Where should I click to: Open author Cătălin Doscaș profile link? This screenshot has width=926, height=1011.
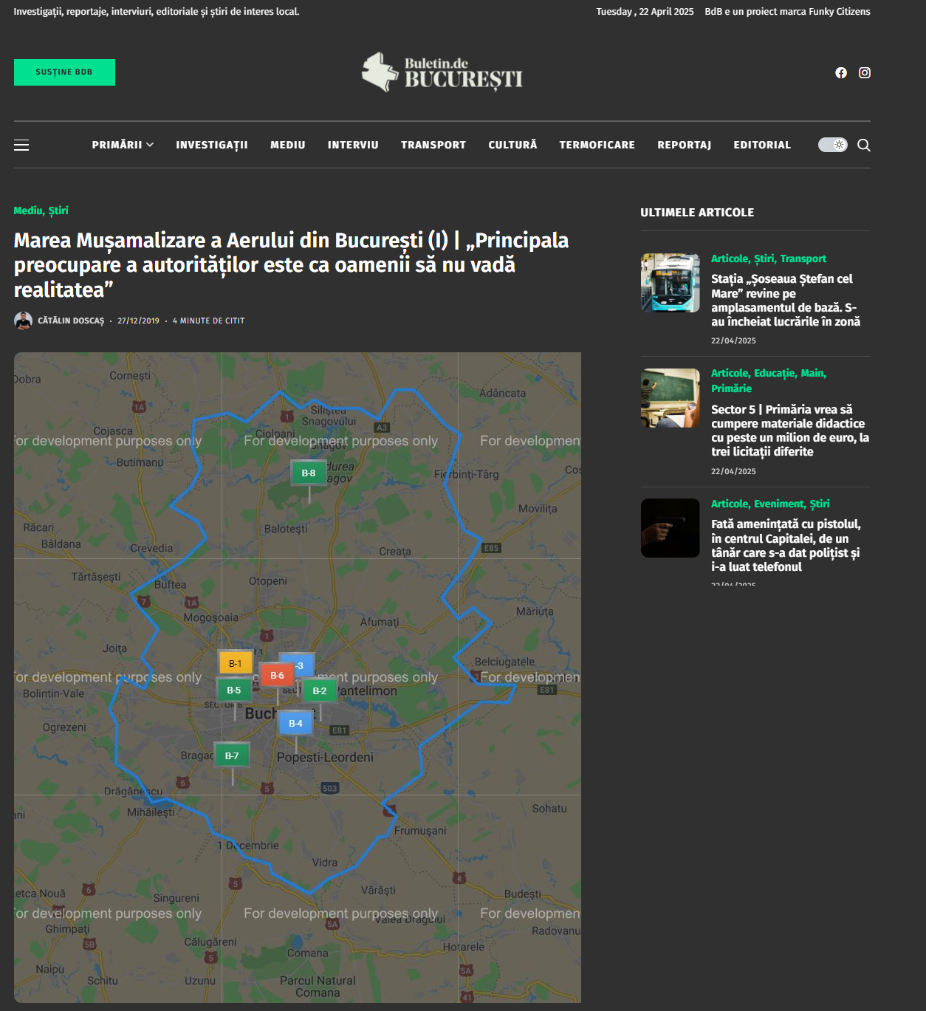pos(71,321)
